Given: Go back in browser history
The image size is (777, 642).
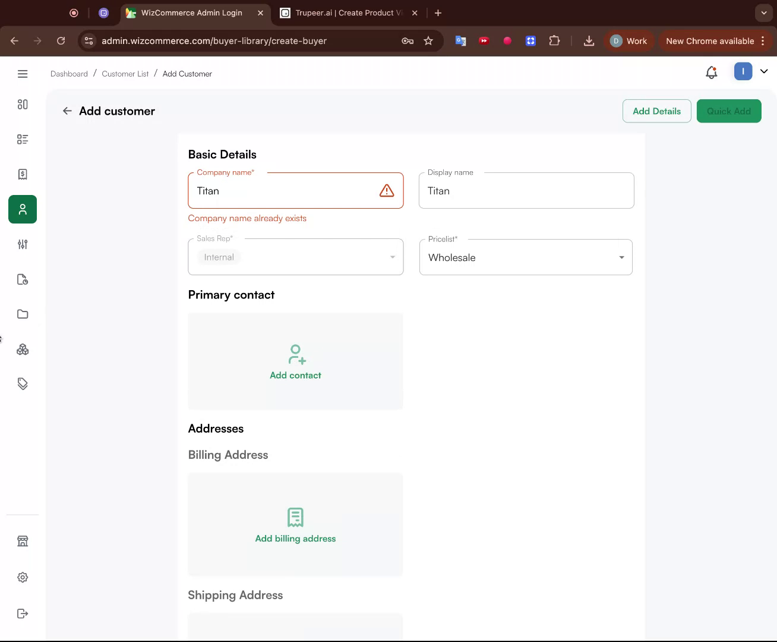Looking at the screenshot, I should (14, 41).
